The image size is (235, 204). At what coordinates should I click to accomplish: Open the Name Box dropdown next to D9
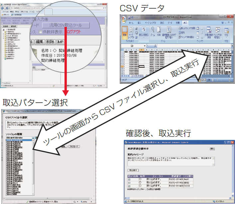(x=145, y=46)
